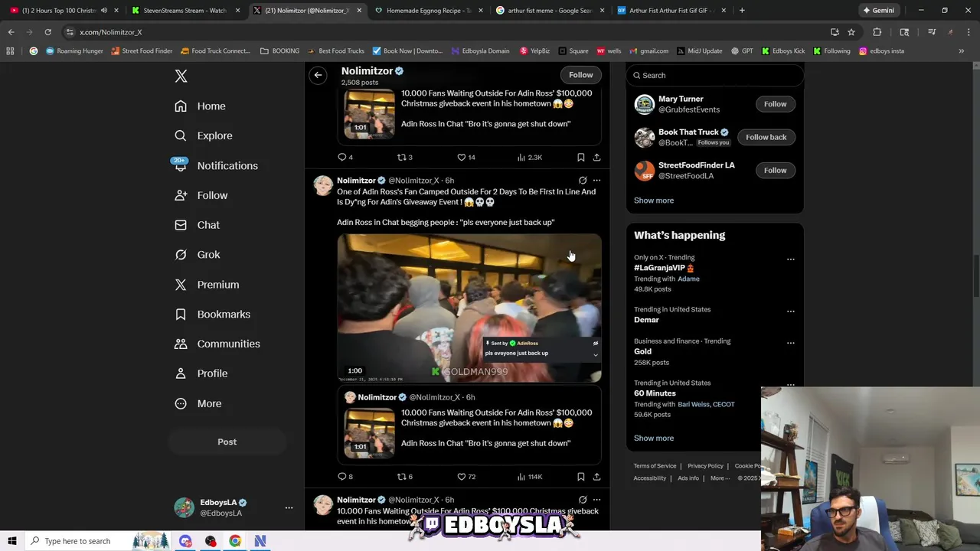Open the Chat section
This screenshot has width=980, height=551.
click(x=197, y=225)
